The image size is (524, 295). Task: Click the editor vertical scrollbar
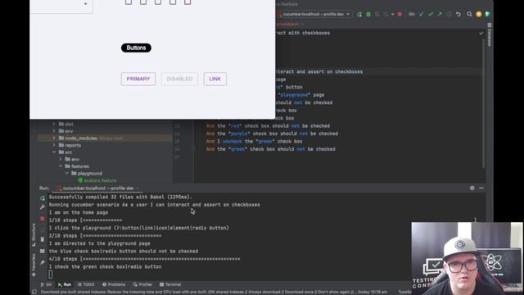[483, 104]
